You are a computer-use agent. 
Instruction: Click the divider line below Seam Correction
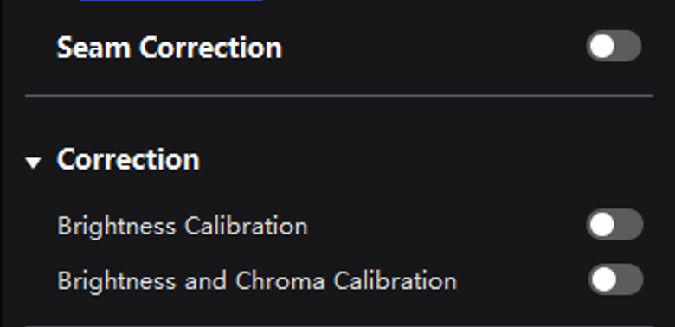tap(339, 95)
